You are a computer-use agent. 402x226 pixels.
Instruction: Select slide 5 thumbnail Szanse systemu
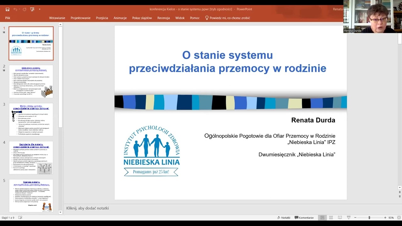click(31, 196)
